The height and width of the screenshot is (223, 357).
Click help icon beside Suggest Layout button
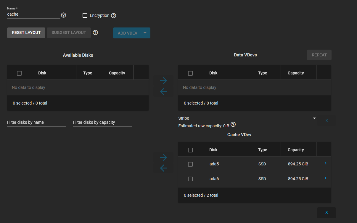pyautogui.click(x=95, y=32)
